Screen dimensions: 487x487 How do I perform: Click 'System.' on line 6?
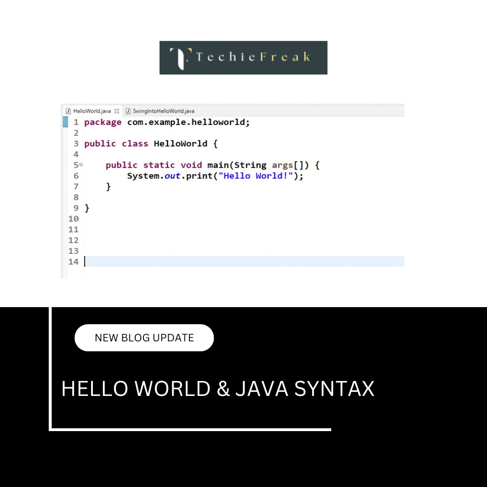tap(145, 176)
